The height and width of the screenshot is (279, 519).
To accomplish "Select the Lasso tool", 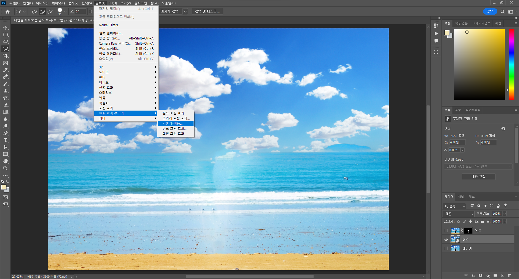I will [5, 42].
